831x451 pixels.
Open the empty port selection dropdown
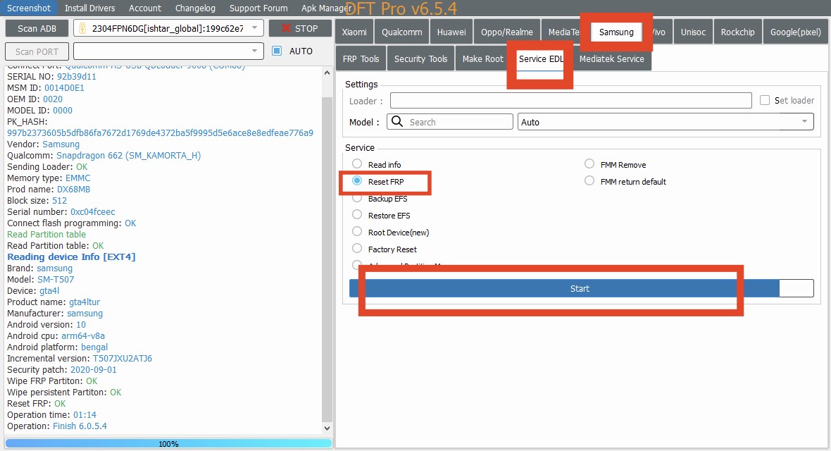pos(255,51)
